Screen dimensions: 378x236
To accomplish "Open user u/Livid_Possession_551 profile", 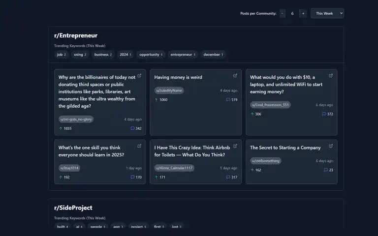I will point(270,105).
